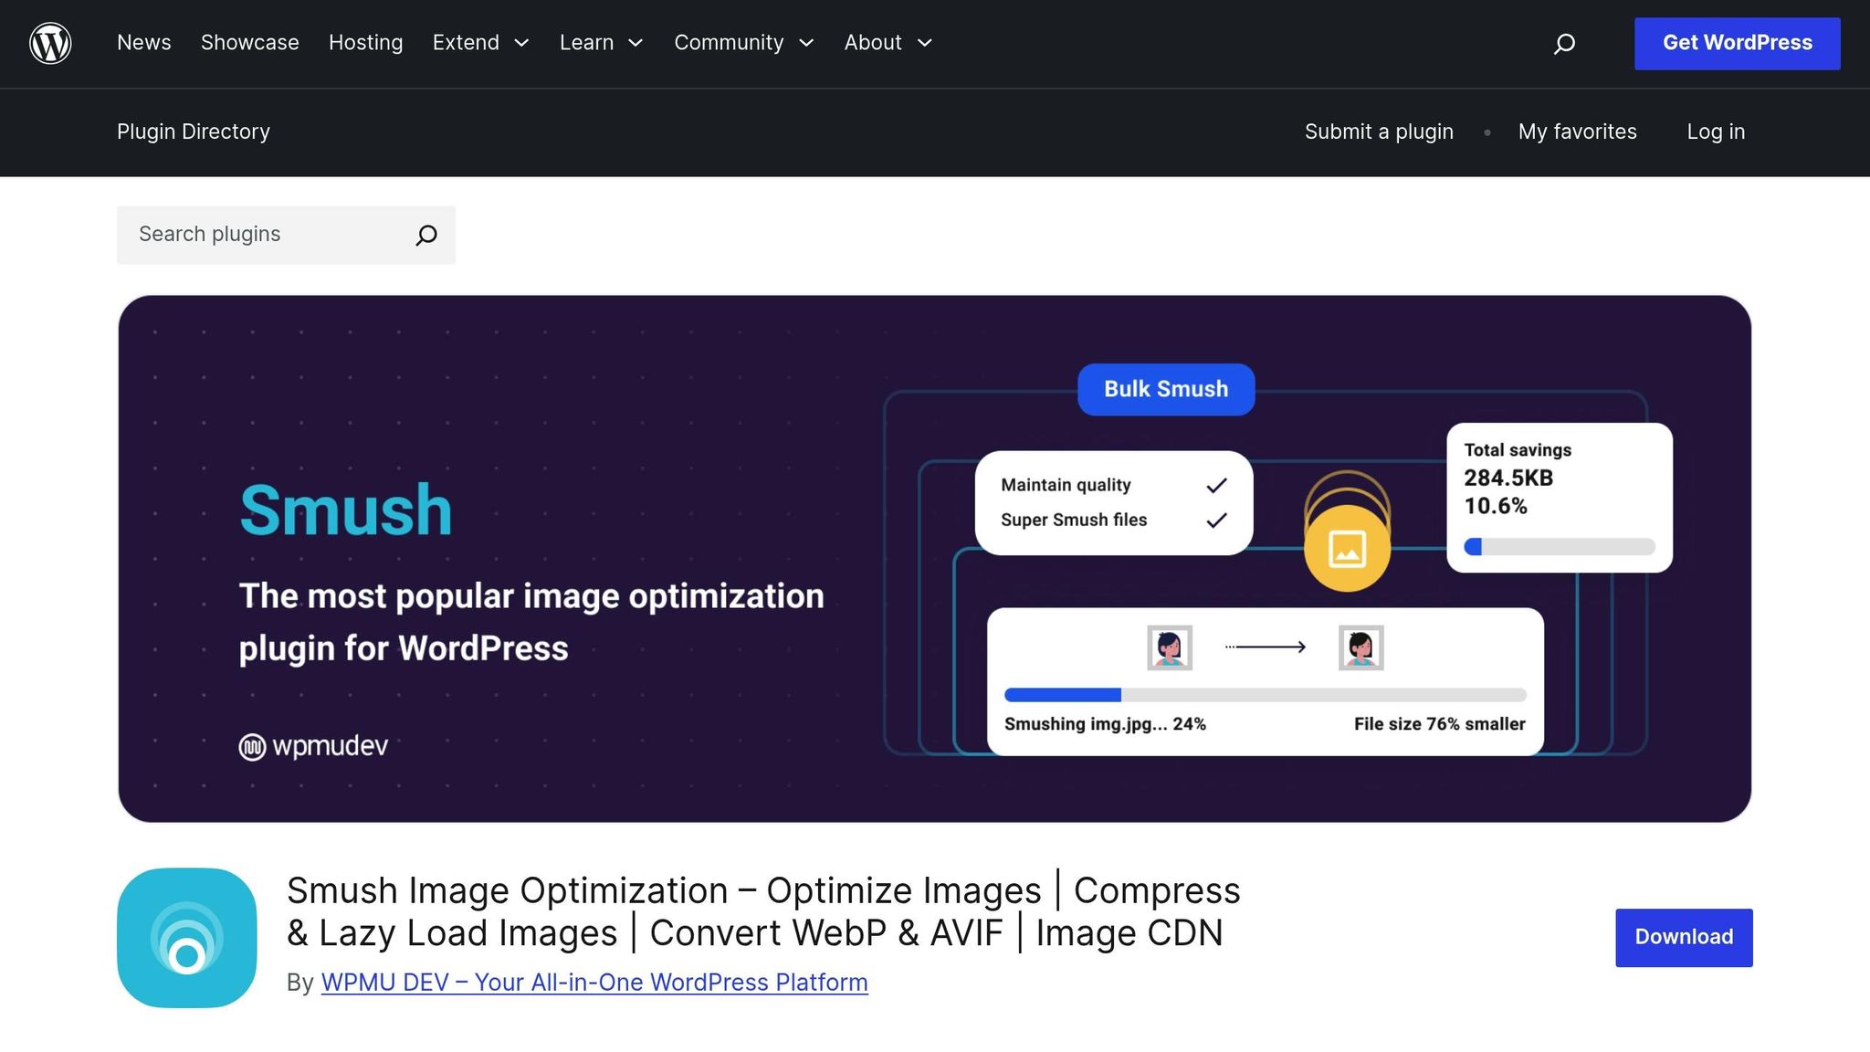Image resolution: width=1870 pixels, height=1052 pixels.
Task: Click the Super Smush files checkmark
Action: pos(1216,521)
